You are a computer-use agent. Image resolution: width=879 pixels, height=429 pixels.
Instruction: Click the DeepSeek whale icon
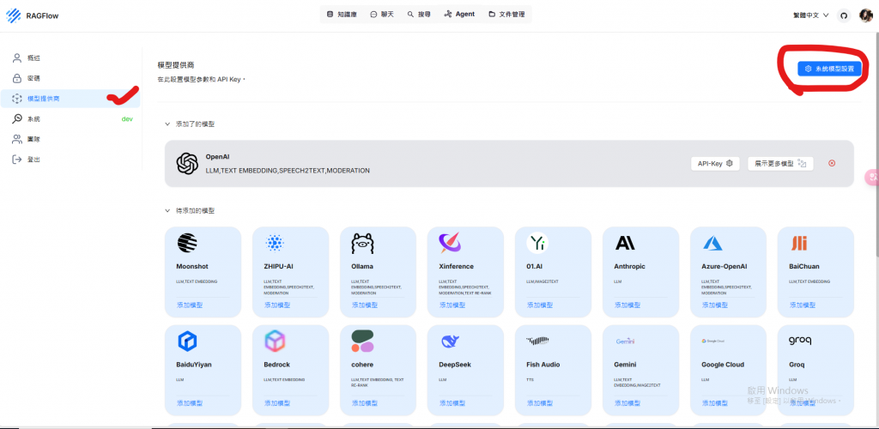(x=450, y=341)
